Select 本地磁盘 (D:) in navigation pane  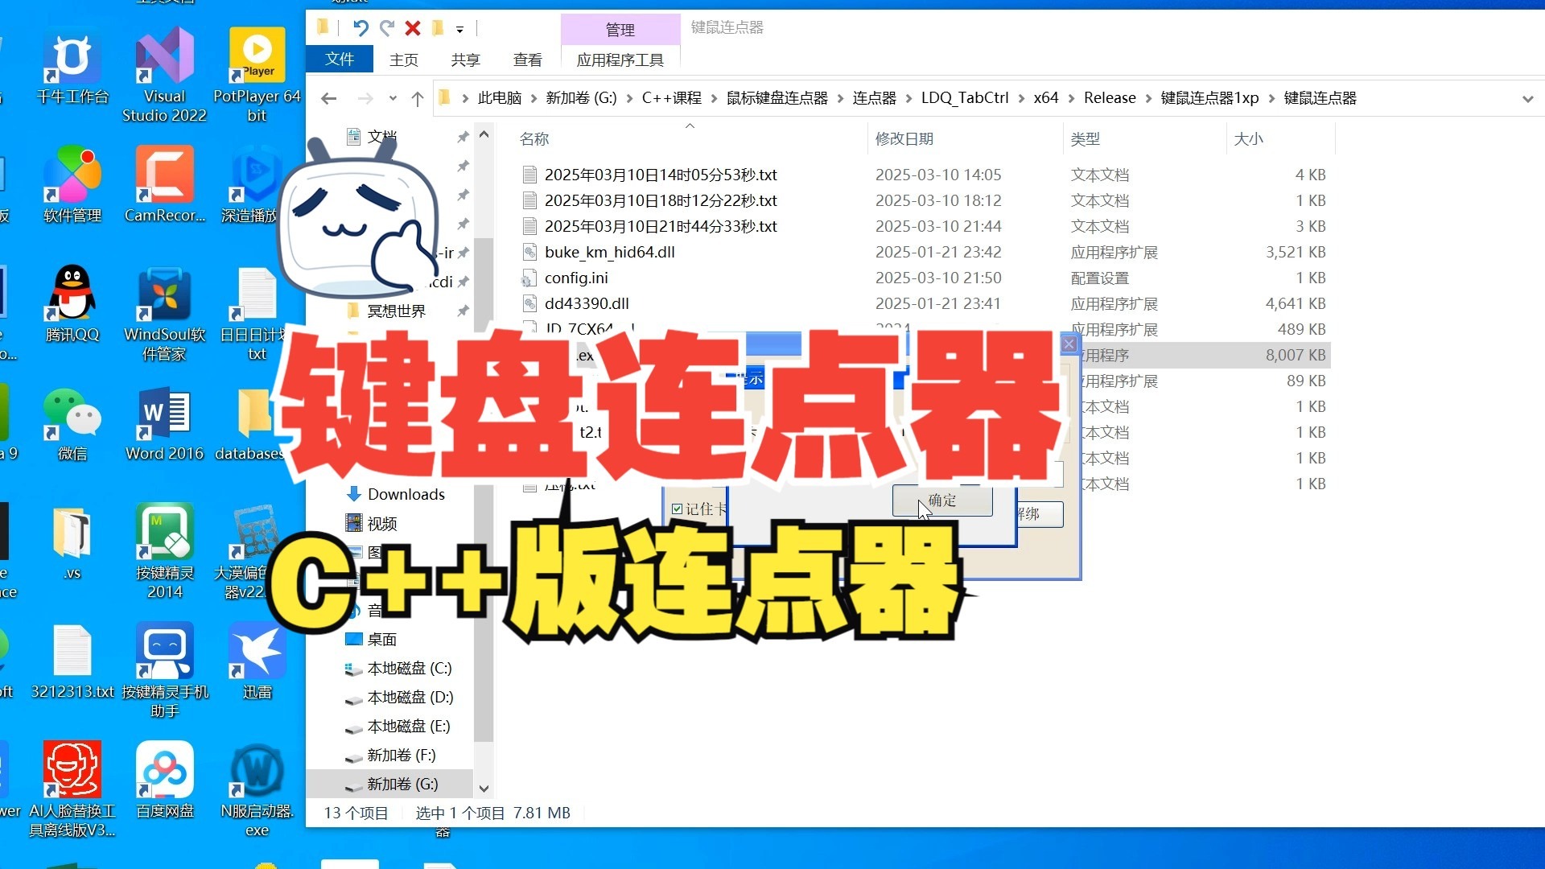point(398,697)
